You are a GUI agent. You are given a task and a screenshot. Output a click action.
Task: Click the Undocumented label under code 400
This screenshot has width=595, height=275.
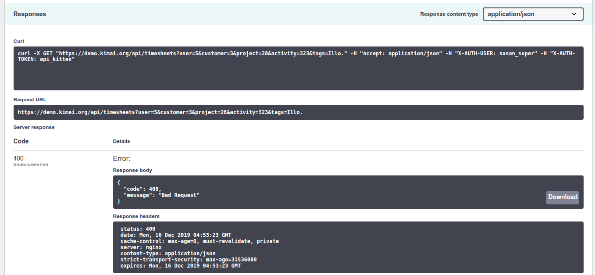[x=30, y=164]
